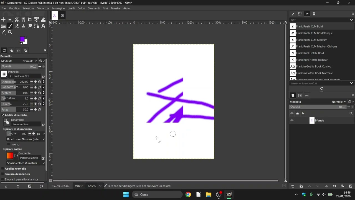Switch to Device Status tab
Image resolution: width=355 pixels, height=200 pixels.
click(x=11, y=51)
